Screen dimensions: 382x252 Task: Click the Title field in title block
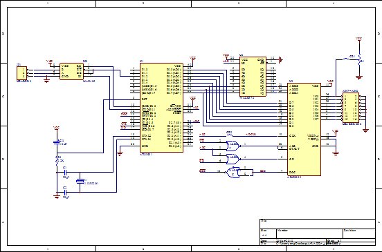coord(318,224)
